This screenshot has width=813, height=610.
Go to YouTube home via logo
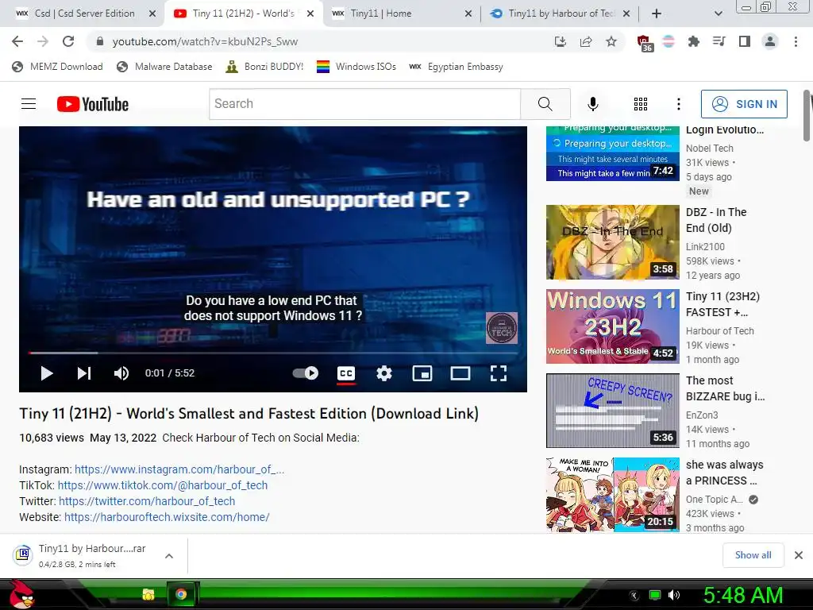click(x=93, y=104)
